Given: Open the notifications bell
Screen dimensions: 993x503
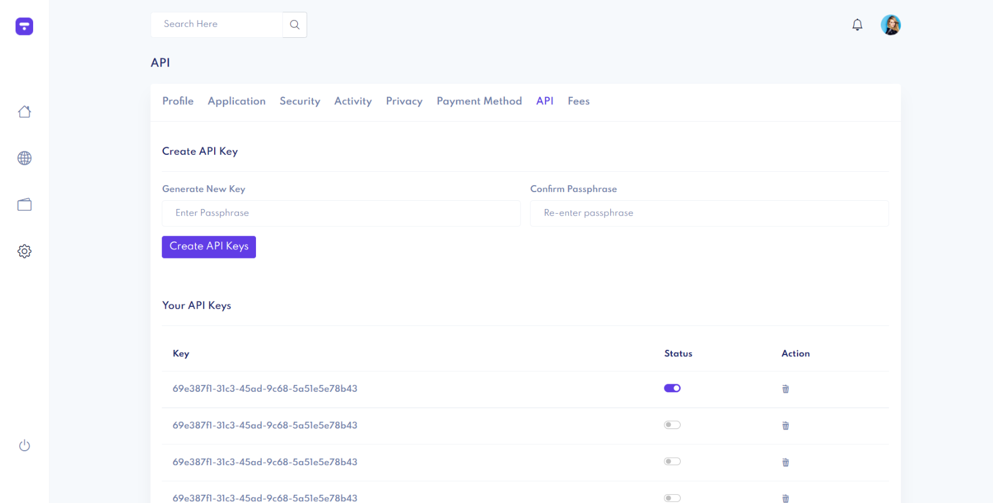Looking at the screenshot, I should 857,24.
